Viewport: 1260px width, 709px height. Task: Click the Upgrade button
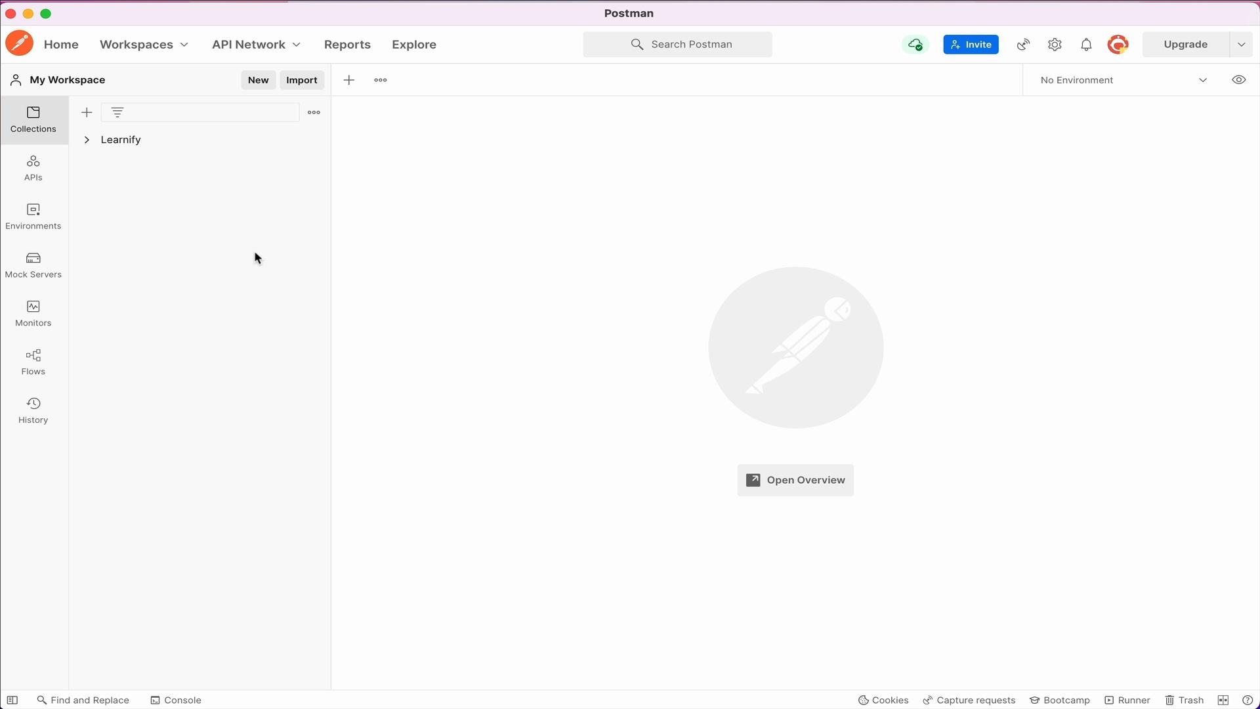click(1185, 44)
